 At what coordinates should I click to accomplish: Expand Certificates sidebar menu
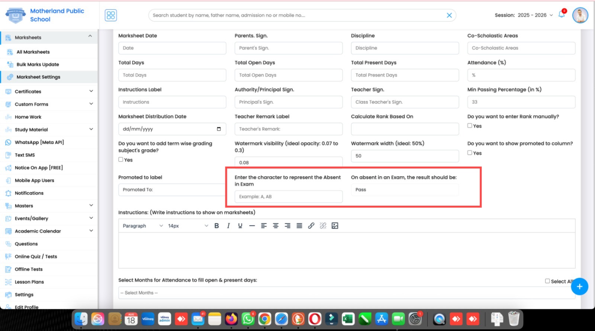click(91, 91)
